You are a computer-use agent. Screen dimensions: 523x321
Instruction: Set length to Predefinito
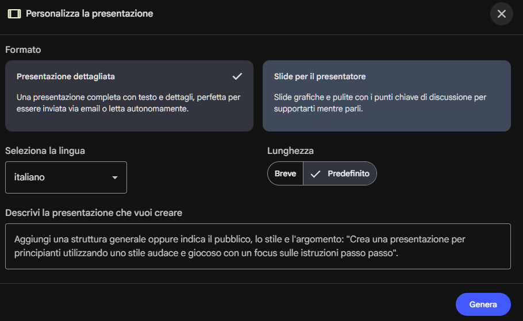coord(348,173)
